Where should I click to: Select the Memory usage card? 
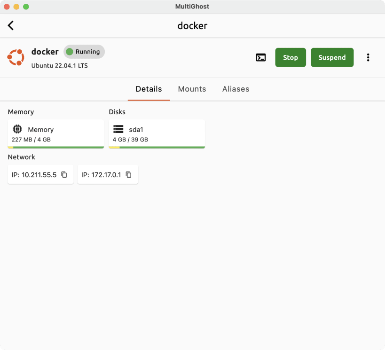pos(56,134)
